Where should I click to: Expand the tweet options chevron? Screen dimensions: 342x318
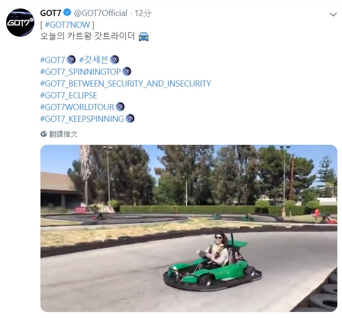point(333,15)
